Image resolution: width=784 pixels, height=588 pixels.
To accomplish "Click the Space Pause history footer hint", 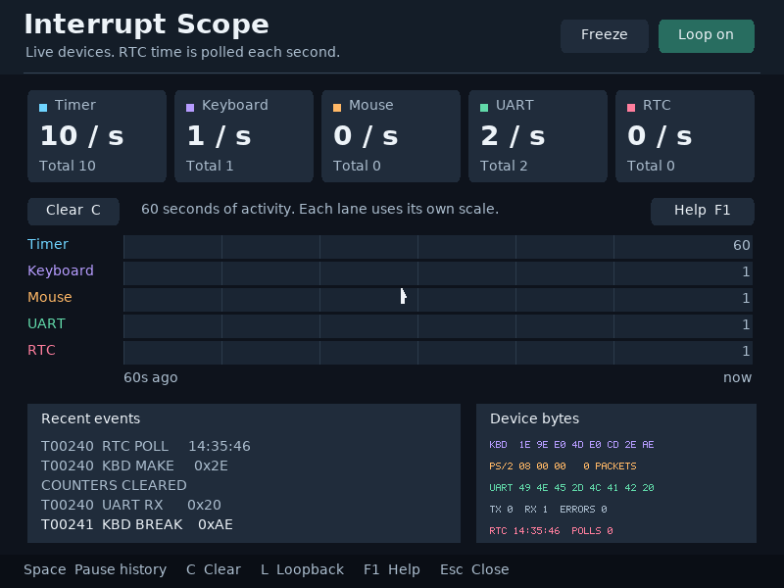I will click(x=95, y=570).
